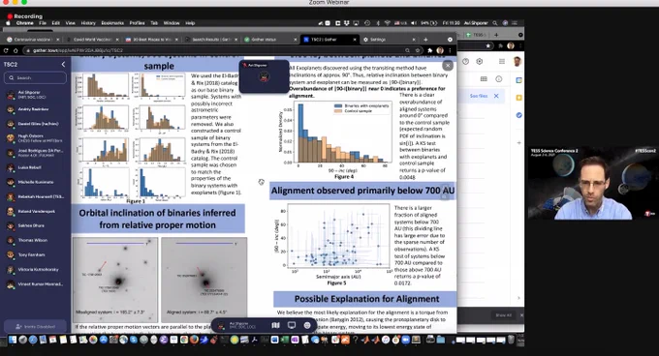Select Tony Farnham in participant list
Viewport: 659px width, 356px height.
(35, 254)
